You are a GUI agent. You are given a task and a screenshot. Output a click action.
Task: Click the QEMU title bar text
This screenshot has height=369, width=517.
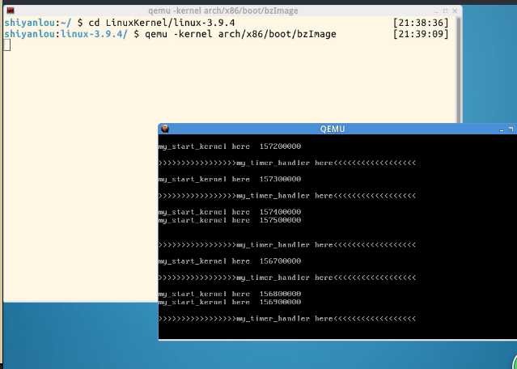[x=333, y=129]
